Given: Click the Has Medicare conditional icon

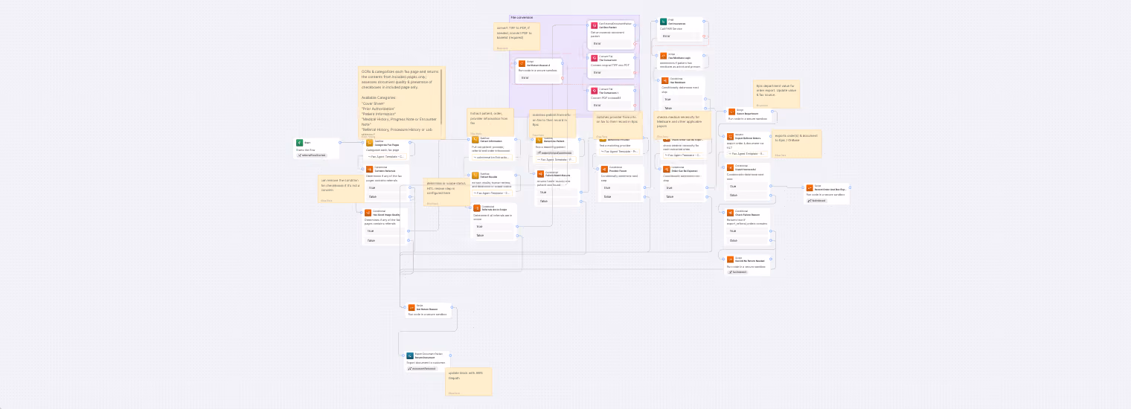Looking at the screenshot, I should coord(665,80).
